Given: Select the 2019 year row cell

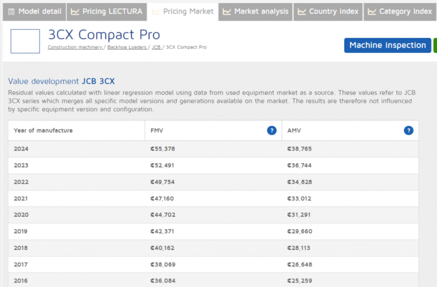Looking at the screenshot, I should 77,231.
